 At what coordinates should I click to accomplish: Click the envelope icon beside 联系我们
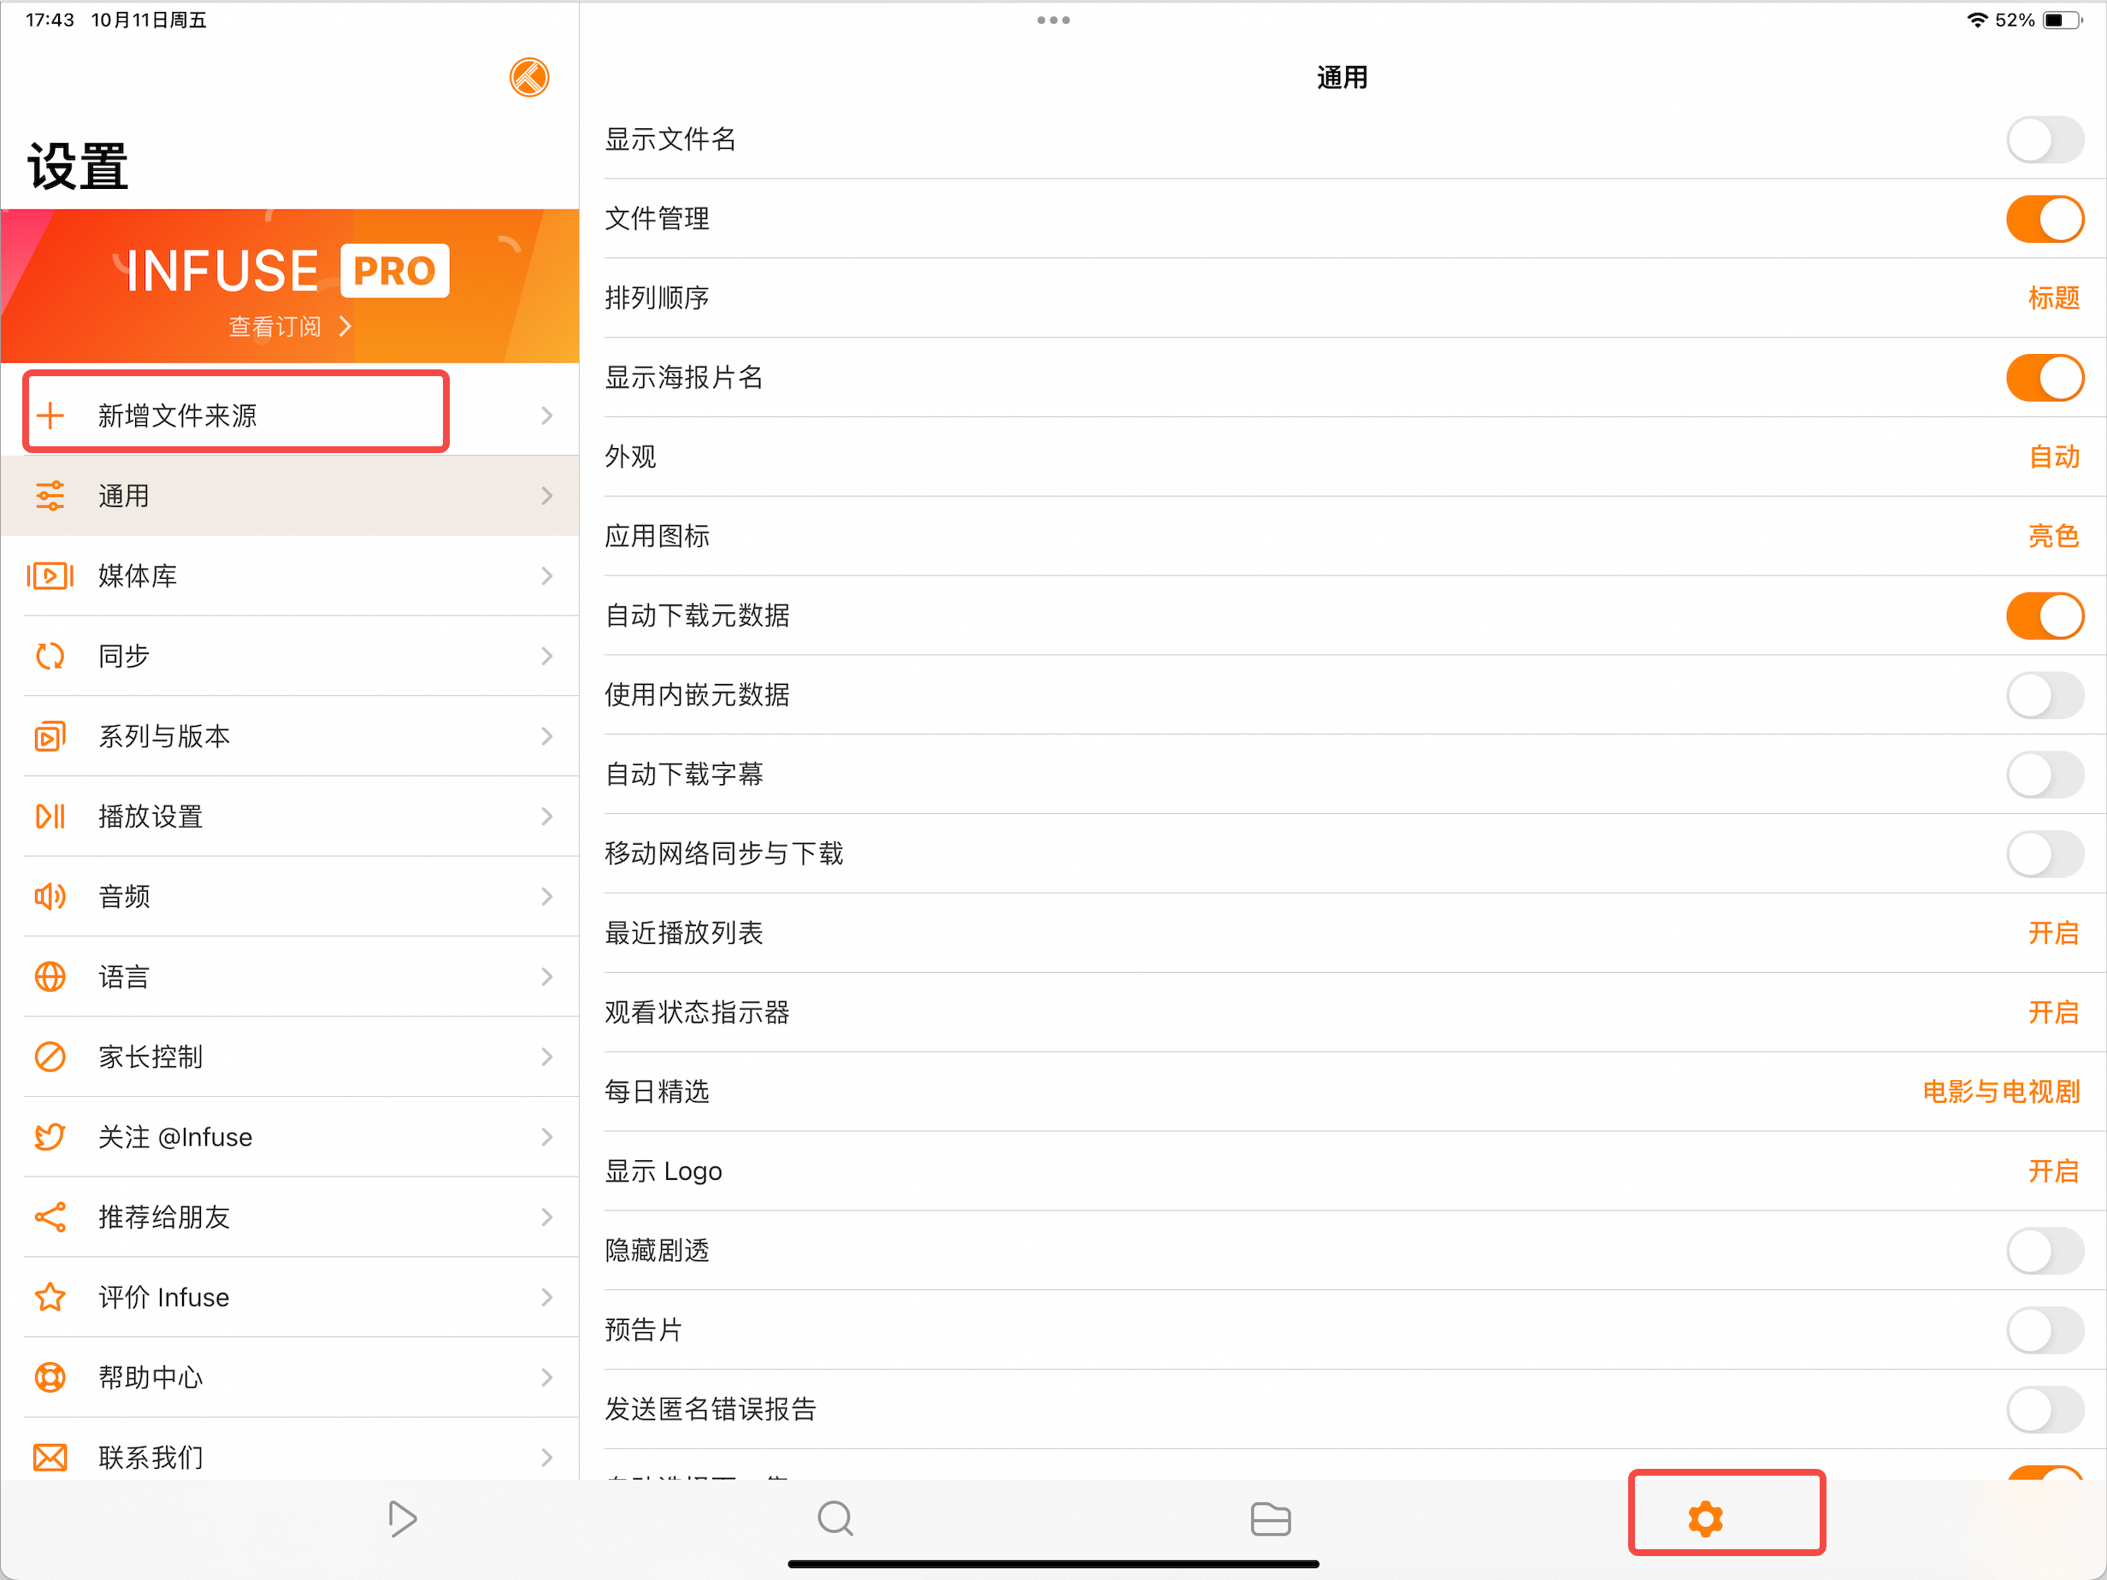point(50,1457)
